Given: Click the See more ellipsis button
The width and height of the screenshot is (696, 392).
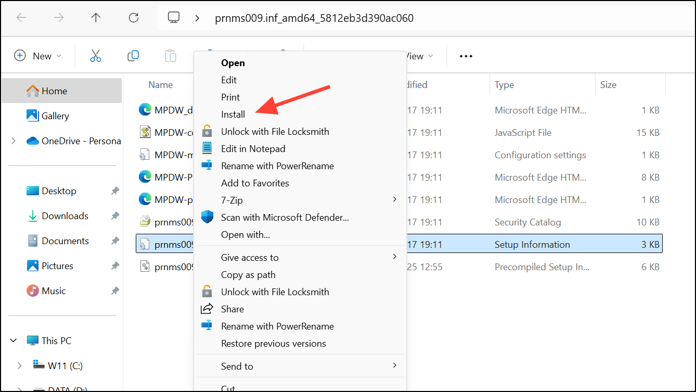Looking at the screenshot, I should (x=466, y=56).
